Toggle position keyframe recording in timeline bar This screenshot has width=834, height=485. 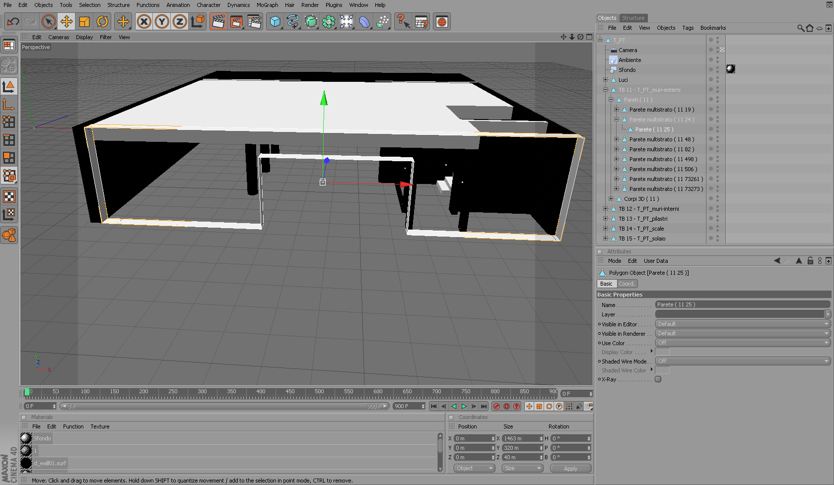[x=530, y=406]
